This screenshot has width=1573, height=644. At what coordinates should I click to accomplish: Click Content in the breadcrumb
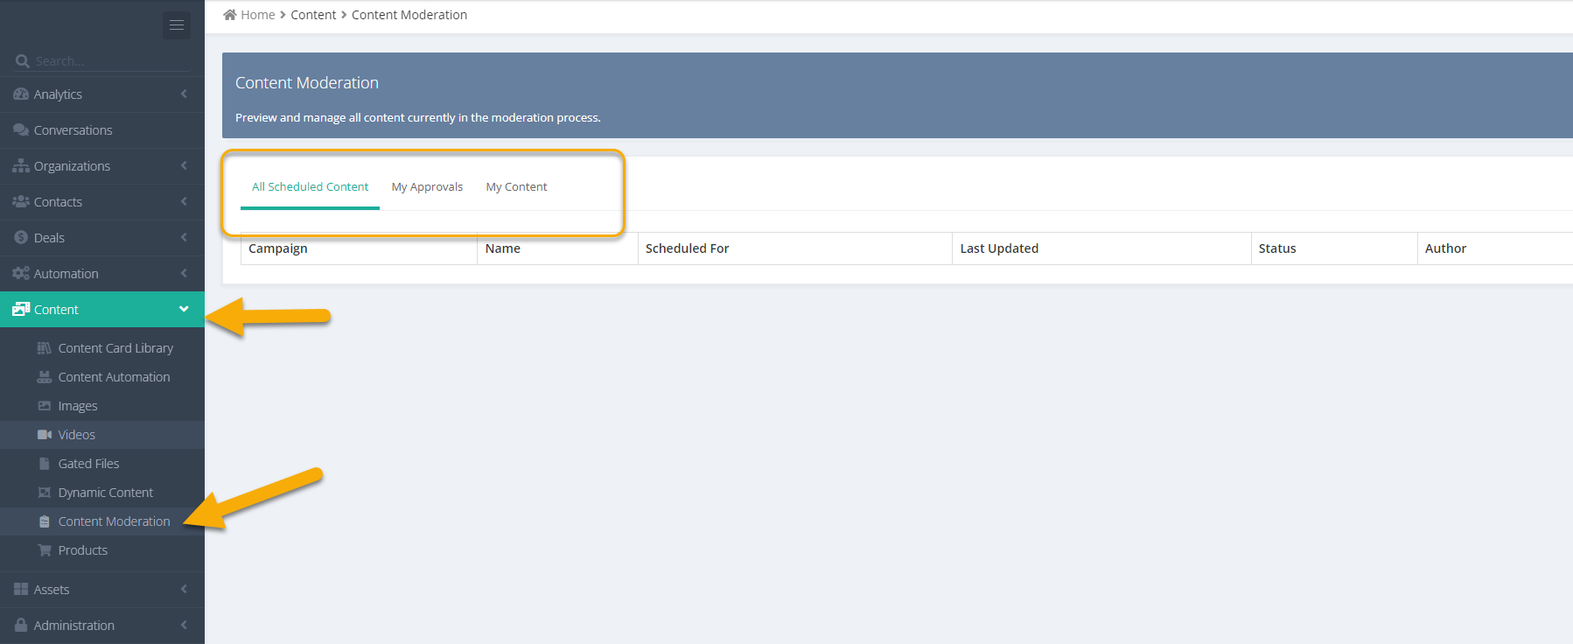tap(313, 15)
